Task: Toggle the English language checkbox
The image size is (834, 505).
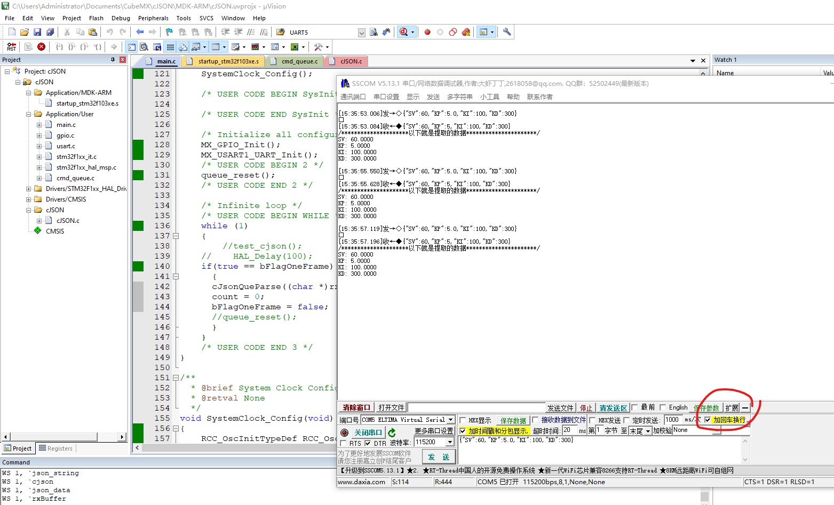Action: [663, 407]
